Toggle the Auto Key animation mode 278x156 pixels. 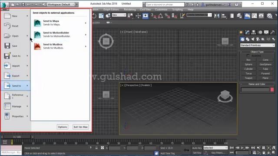(x=197, y=148)
